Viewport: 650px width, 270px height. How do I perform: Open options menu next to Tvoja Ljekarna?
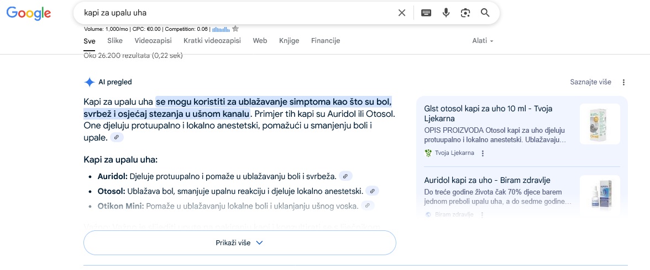483,153
